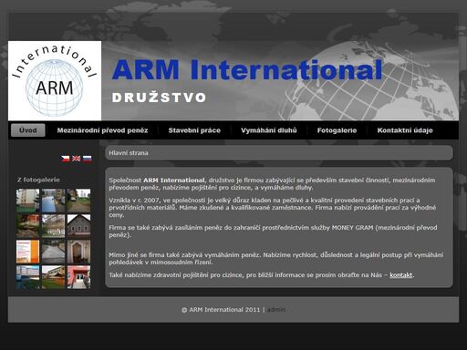Screen dimensions: 467x350
Task: Click paragraph mentioning MONEY GRAM
Action: (x=273, y=232)
